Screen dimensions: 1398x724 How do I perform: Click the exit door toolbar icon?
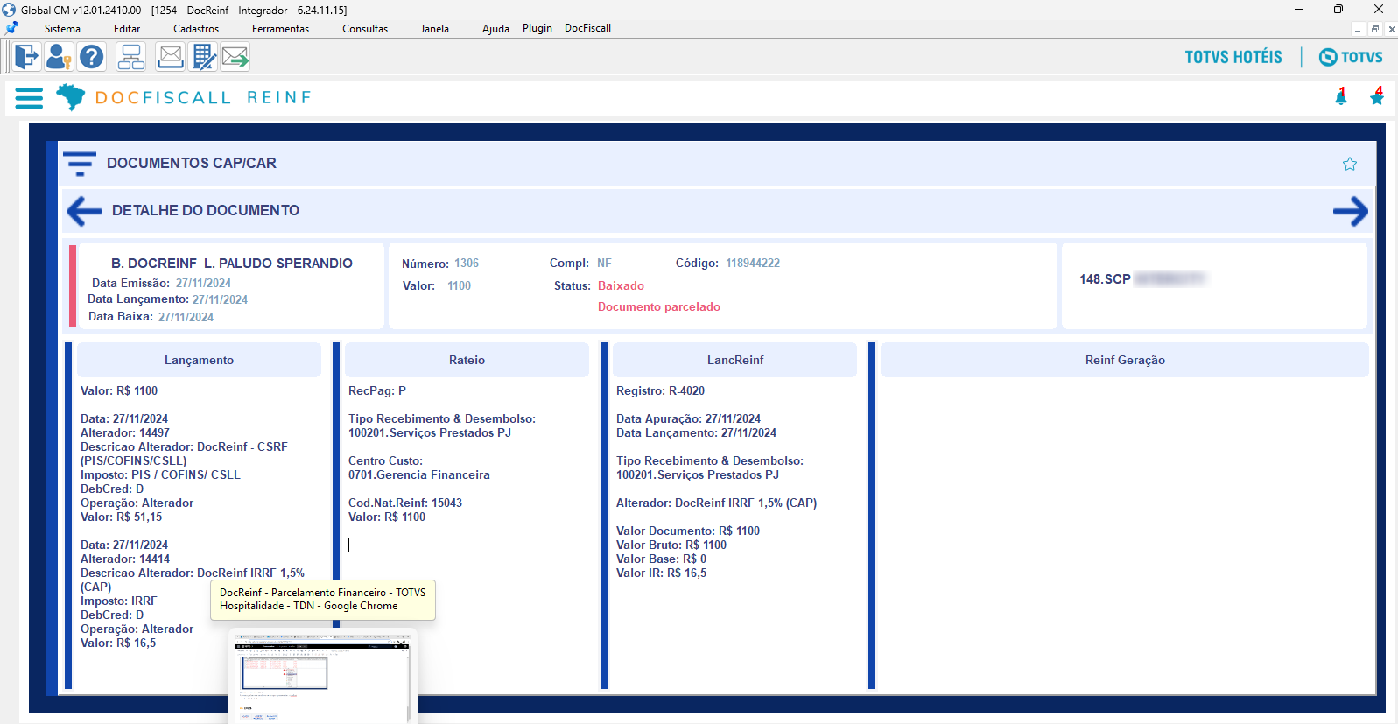tap(27, 57)
